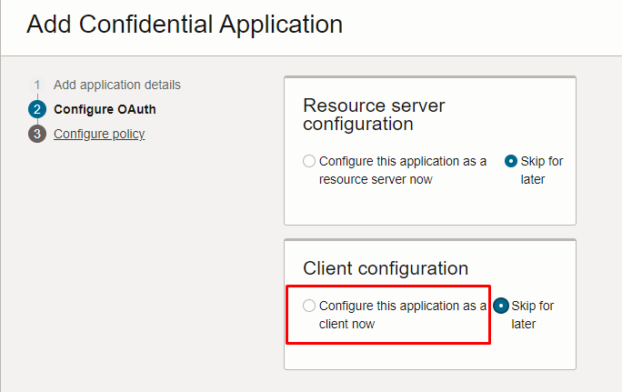Click empty space inside Resource server card

[430, 206]
